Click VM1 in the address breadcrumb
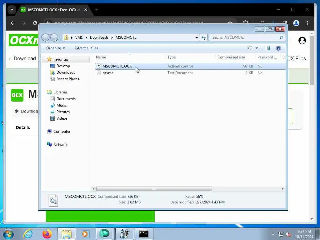This screenshot has height=240, width=320. click(x=79, y=37)
